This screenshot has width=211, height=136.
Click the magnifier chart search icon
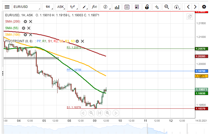(167, 7)
